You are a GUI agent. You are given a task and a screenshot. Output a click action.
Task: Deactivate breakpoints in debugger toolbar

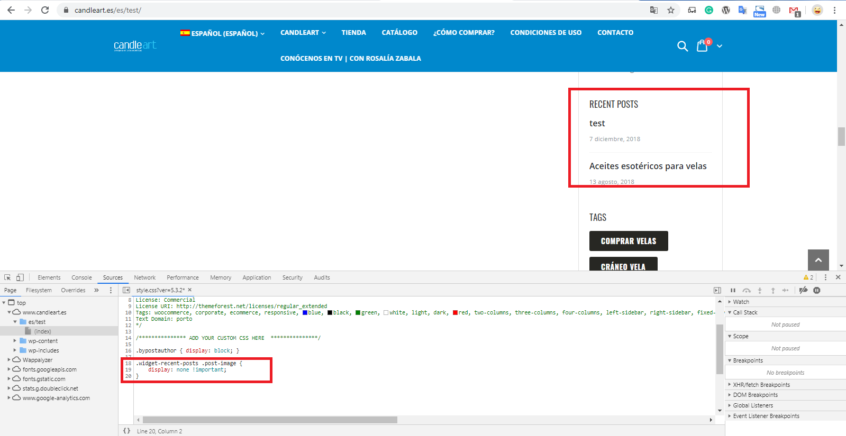[803, 290]
